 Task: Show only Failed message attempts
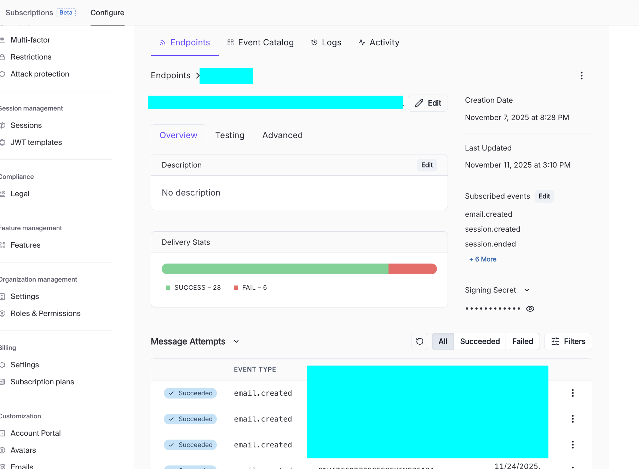(522, 341)
